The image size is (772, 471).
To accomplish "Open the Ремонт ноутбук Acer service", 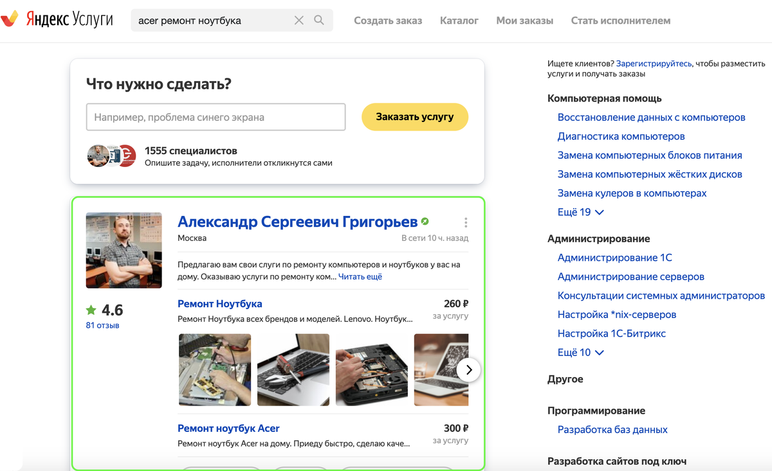I will (228, 428).
